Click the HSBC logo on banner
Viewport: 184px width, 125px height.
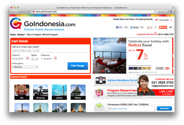coord(163,68)
